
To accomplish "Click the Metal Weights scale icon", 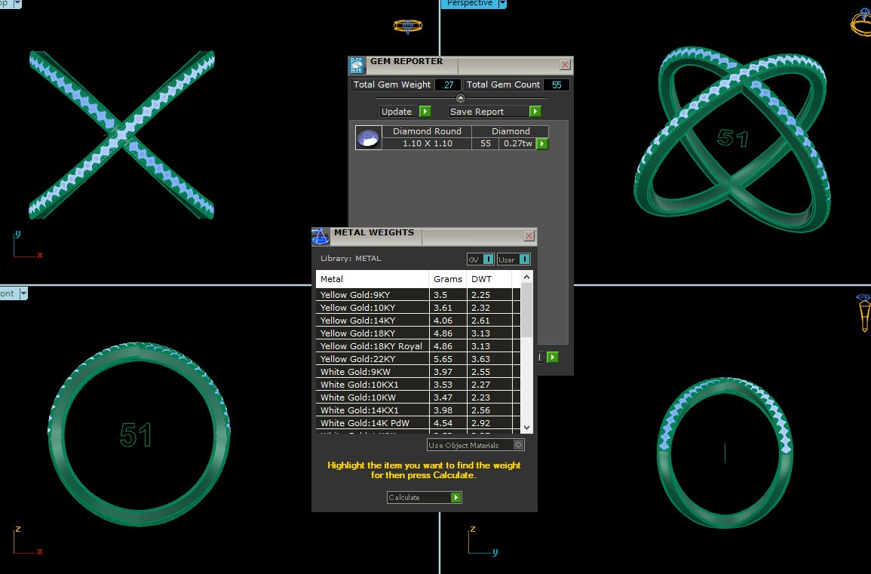I will 320,236.
